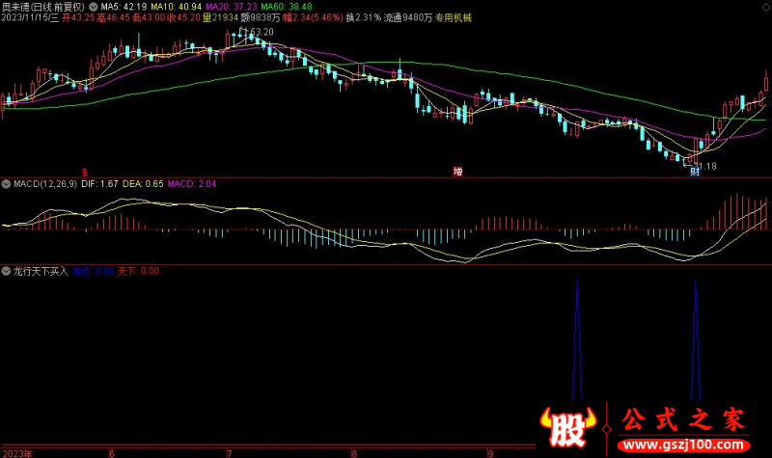
Task: Click the 龙行天下买入 indicator name
Action: [41, 271]
